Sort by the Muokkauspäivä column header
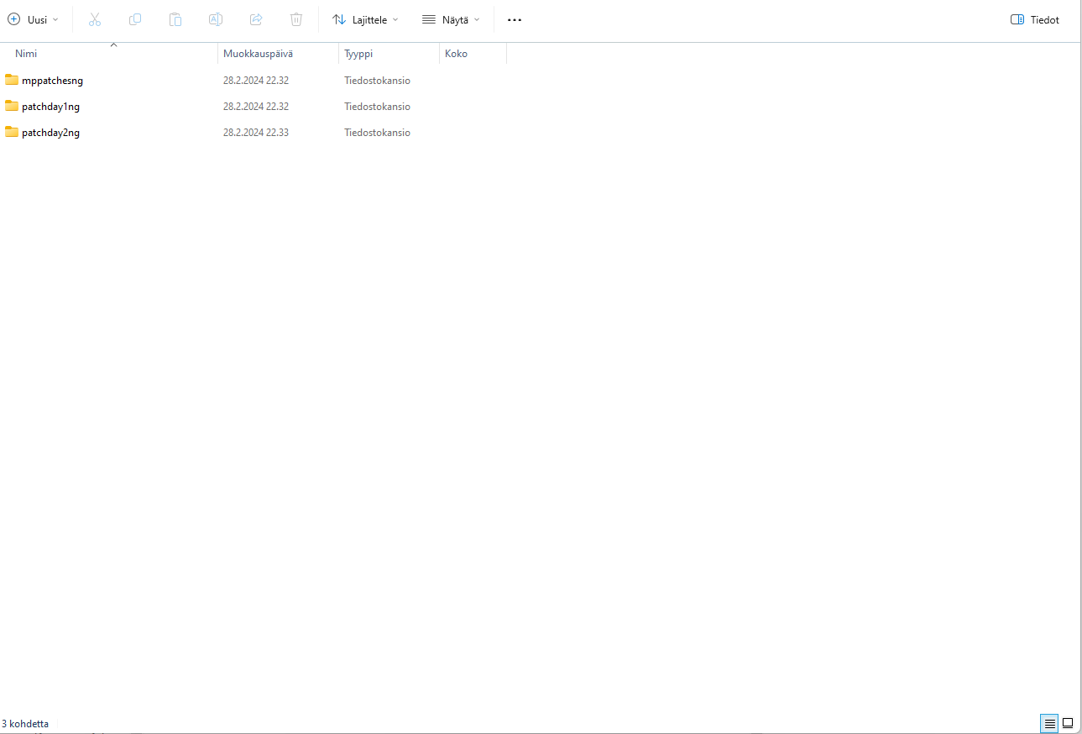 tap(279, 54)
